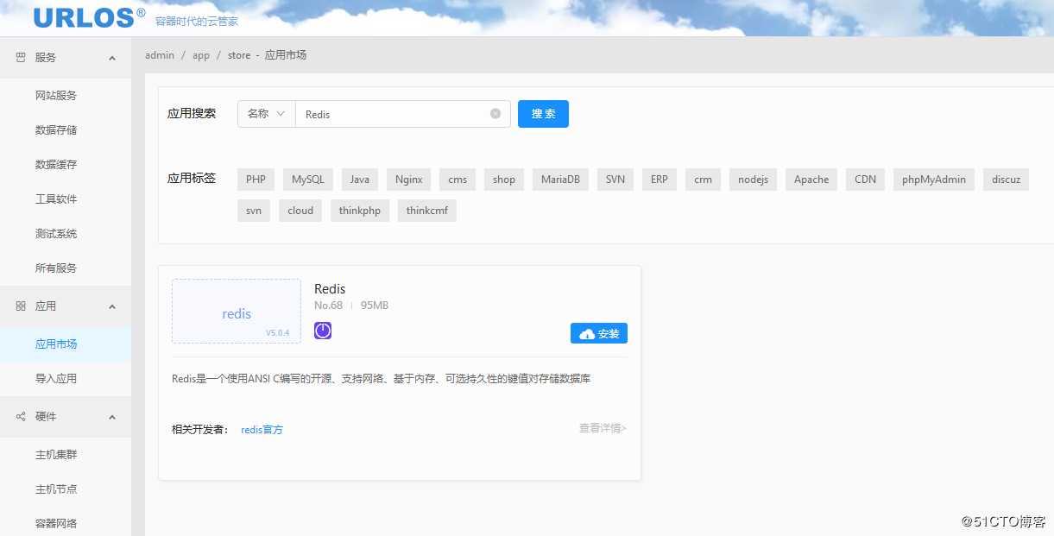The image size is (1054, 536).
Task: Filter by the uppercase SVN tag
Action: point(615,180)
